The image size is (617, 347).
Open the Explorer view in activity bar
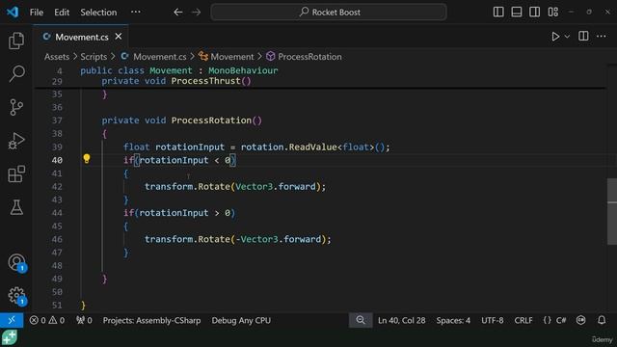coord(16,40)
